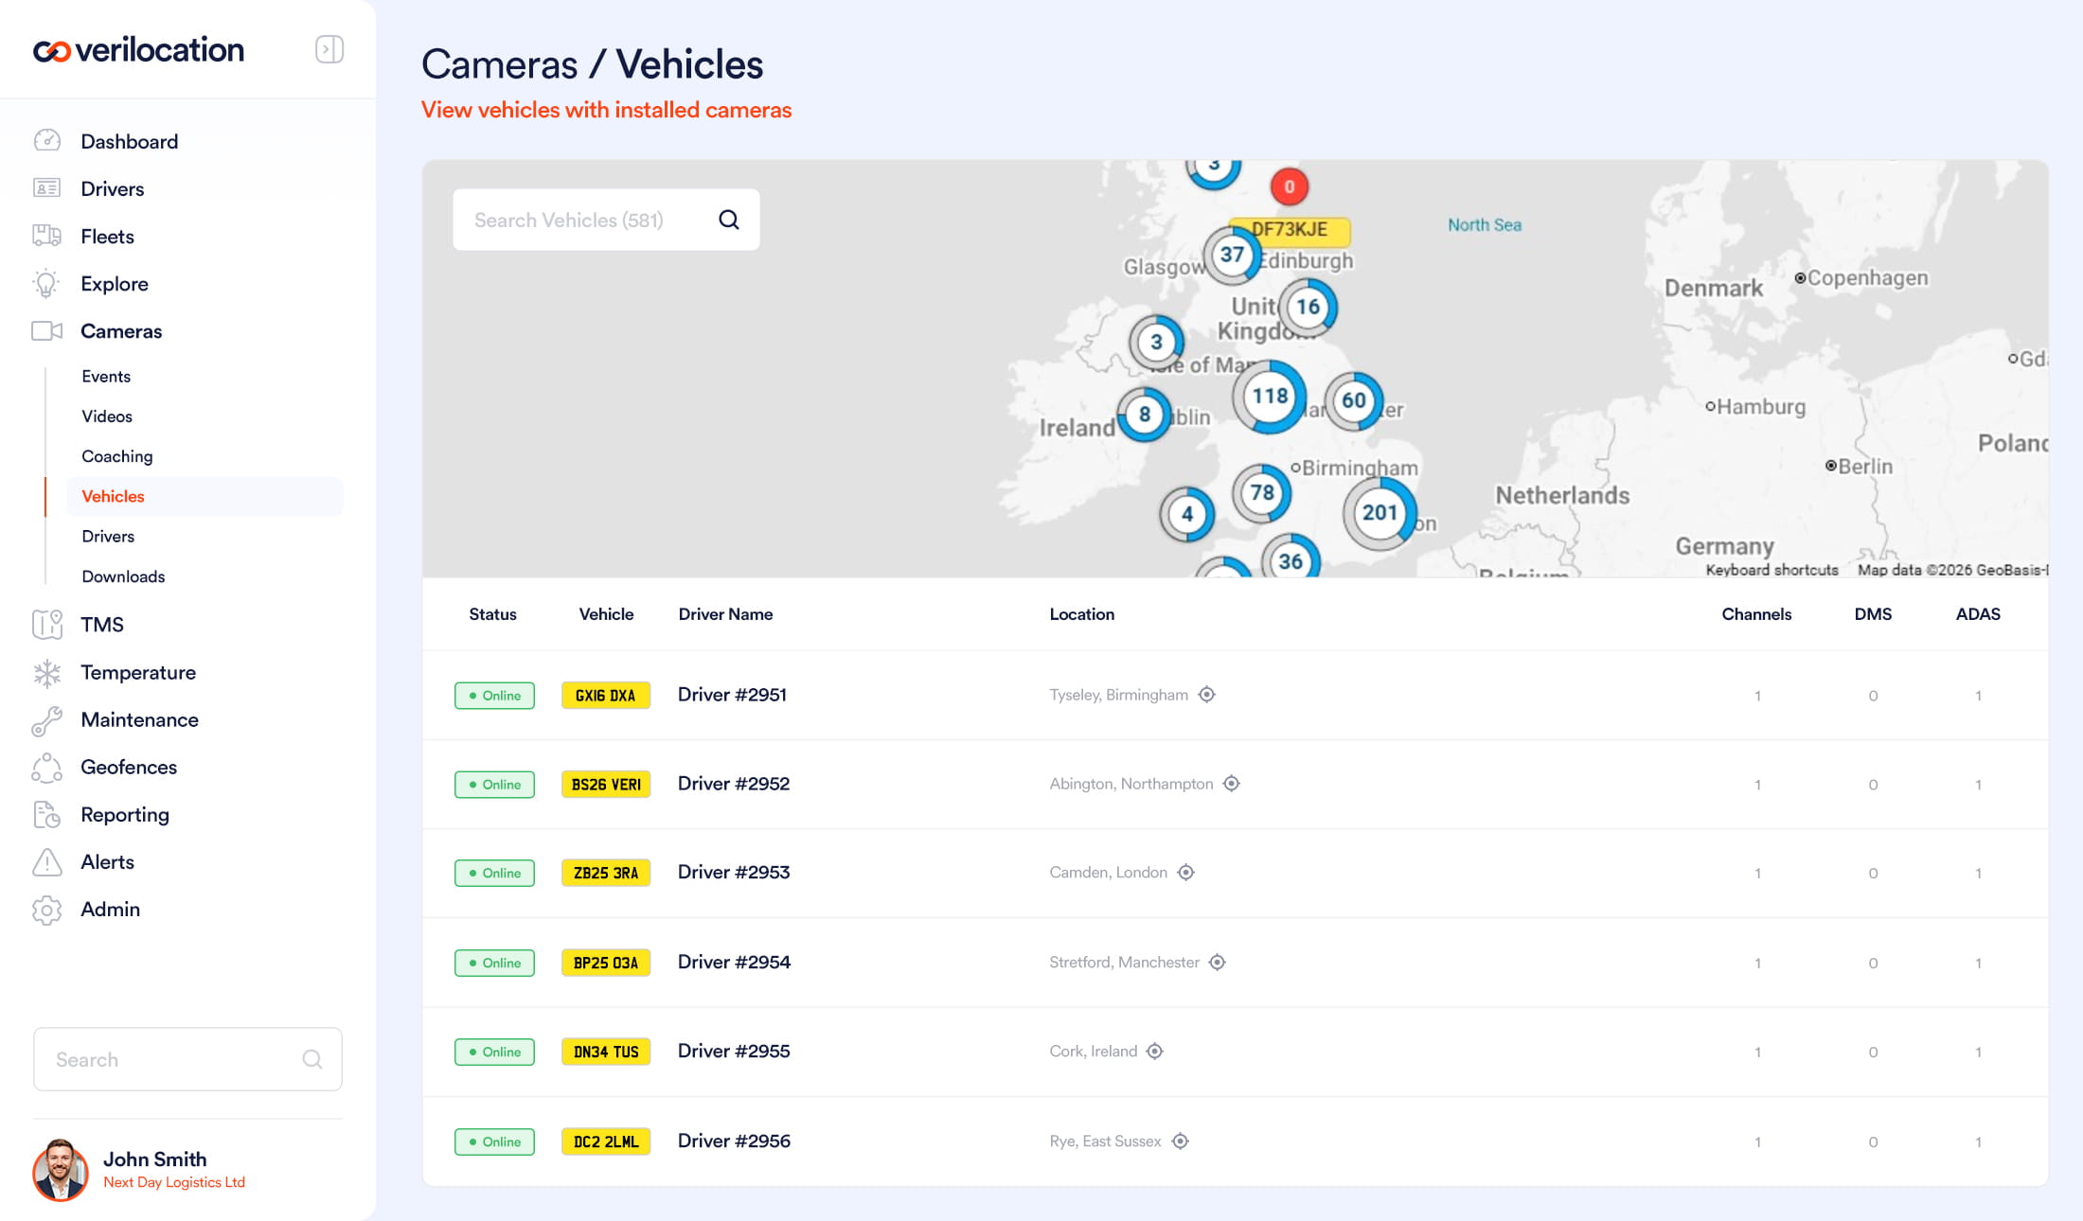2083x1221 pixels.
Task: Expand the Reporting section
Action: (124, 815)
